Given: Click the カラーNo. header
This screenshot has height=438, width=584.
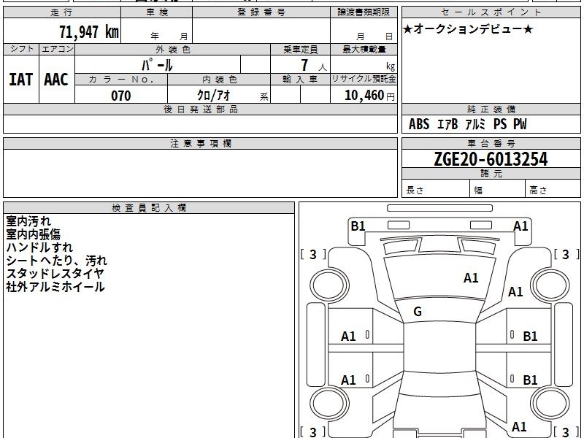Looking at the screenshot, I should pos(121,80).
